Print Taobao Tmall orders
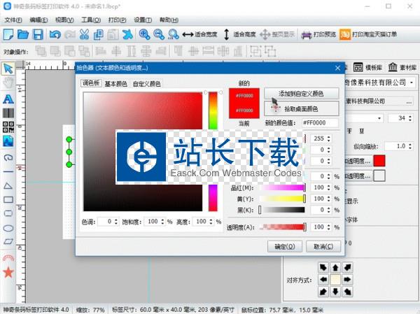The height and width of the screenshot is (314, 420). (x=368, y=34)
